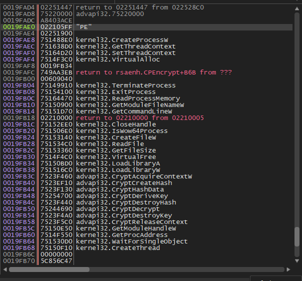Click stack address 0019FAD4

(x=19, y=7)
